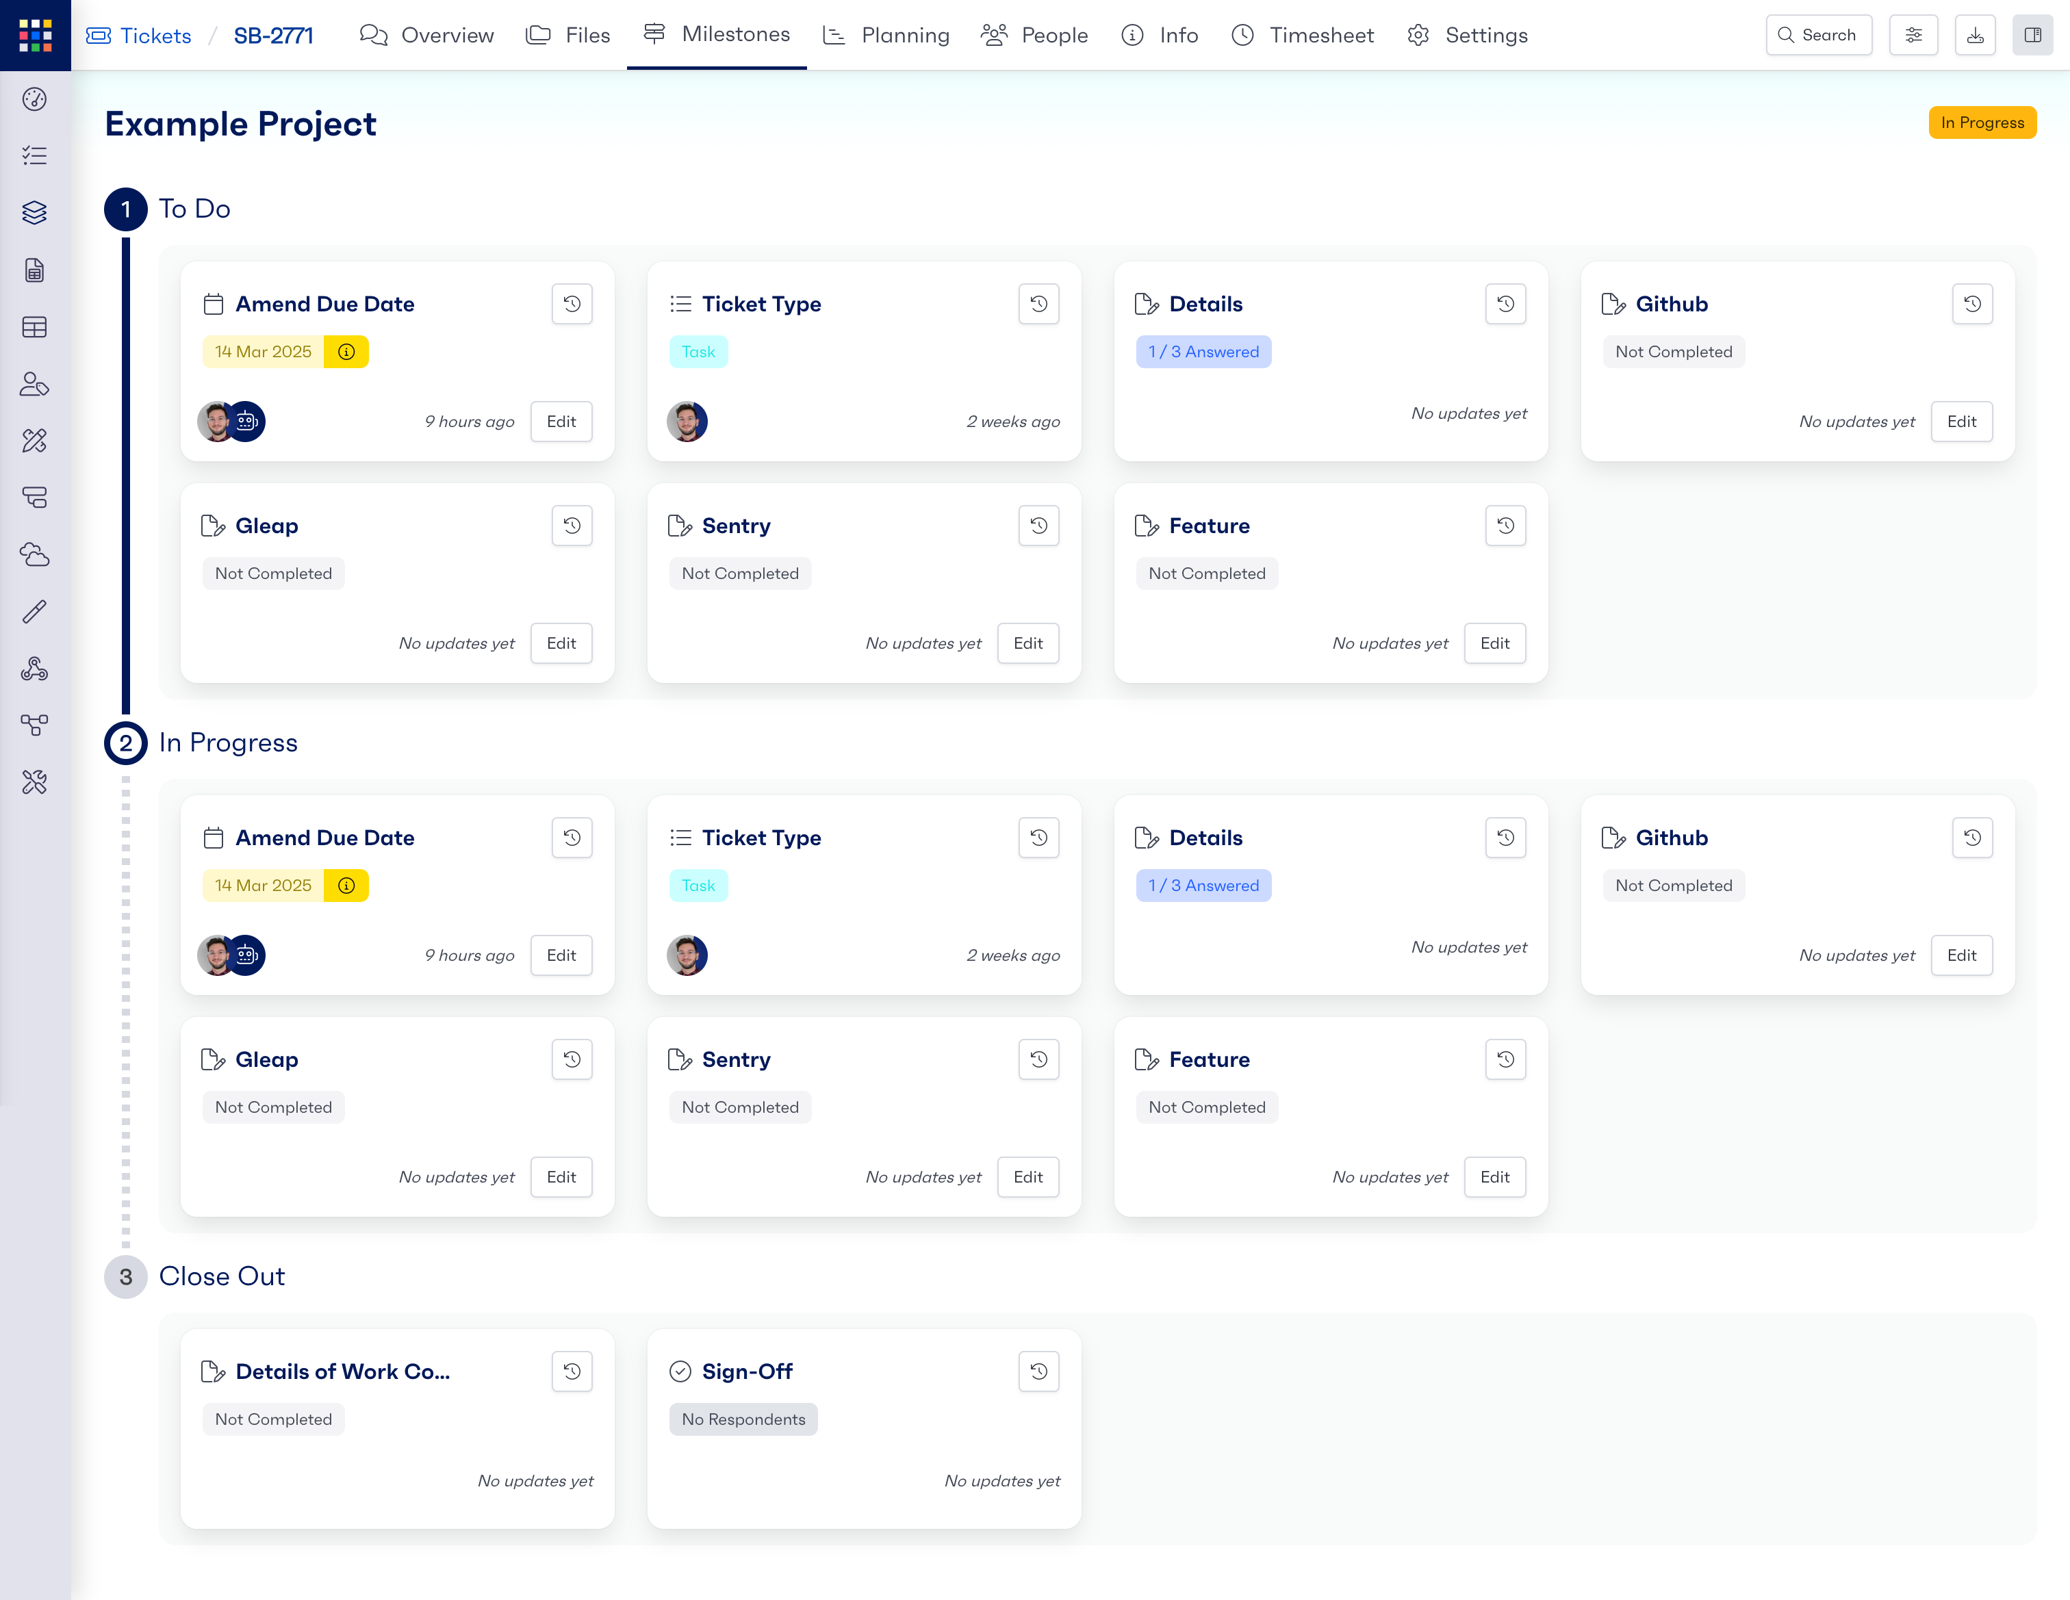View history of In Progress Amend Due Date
Viewport: 2070px width, 1600px height.
click(x=572, y=838)
